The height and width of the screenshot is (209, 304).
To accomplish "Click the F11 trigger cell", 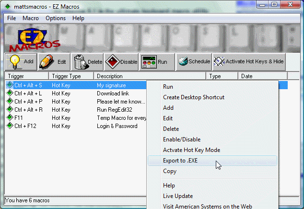I will click(x=19, y=118).
